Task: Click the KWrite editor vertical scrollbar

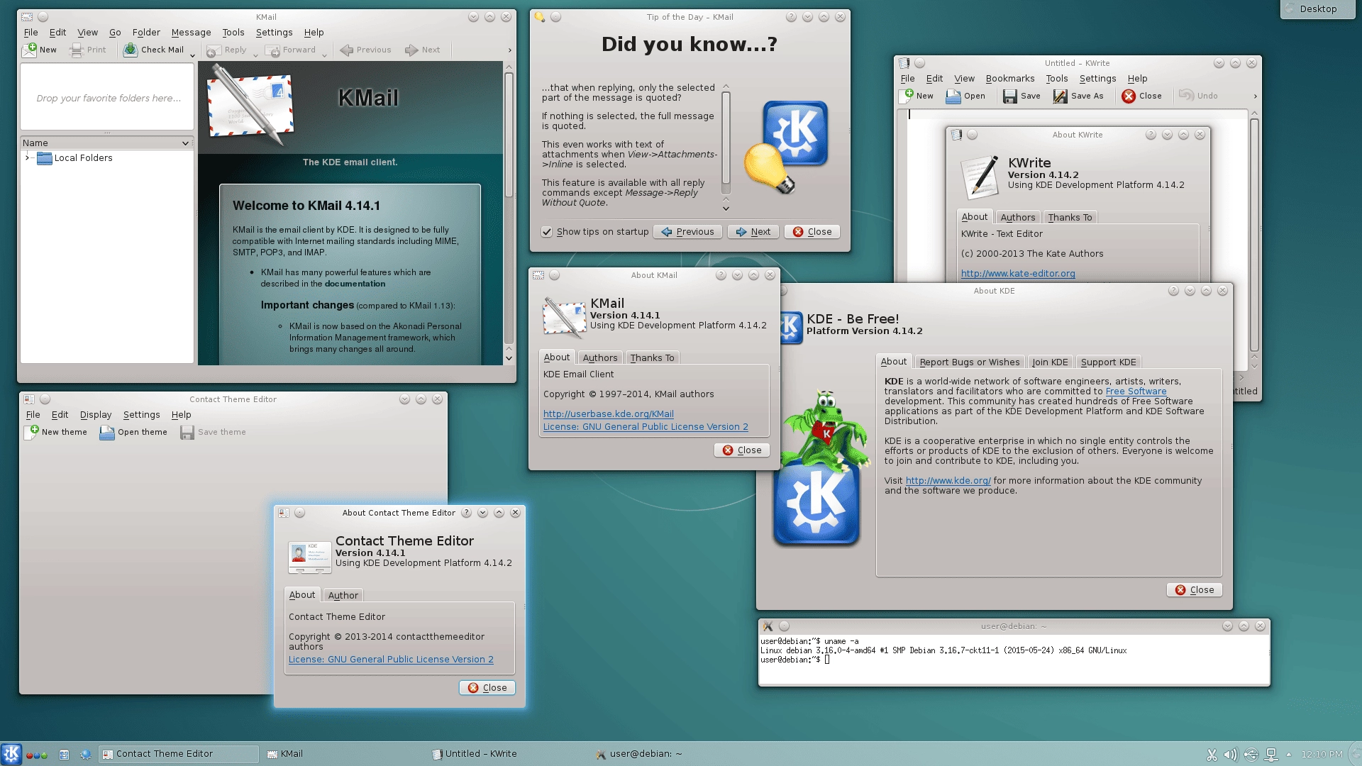Action: (x=1254, y=234)
